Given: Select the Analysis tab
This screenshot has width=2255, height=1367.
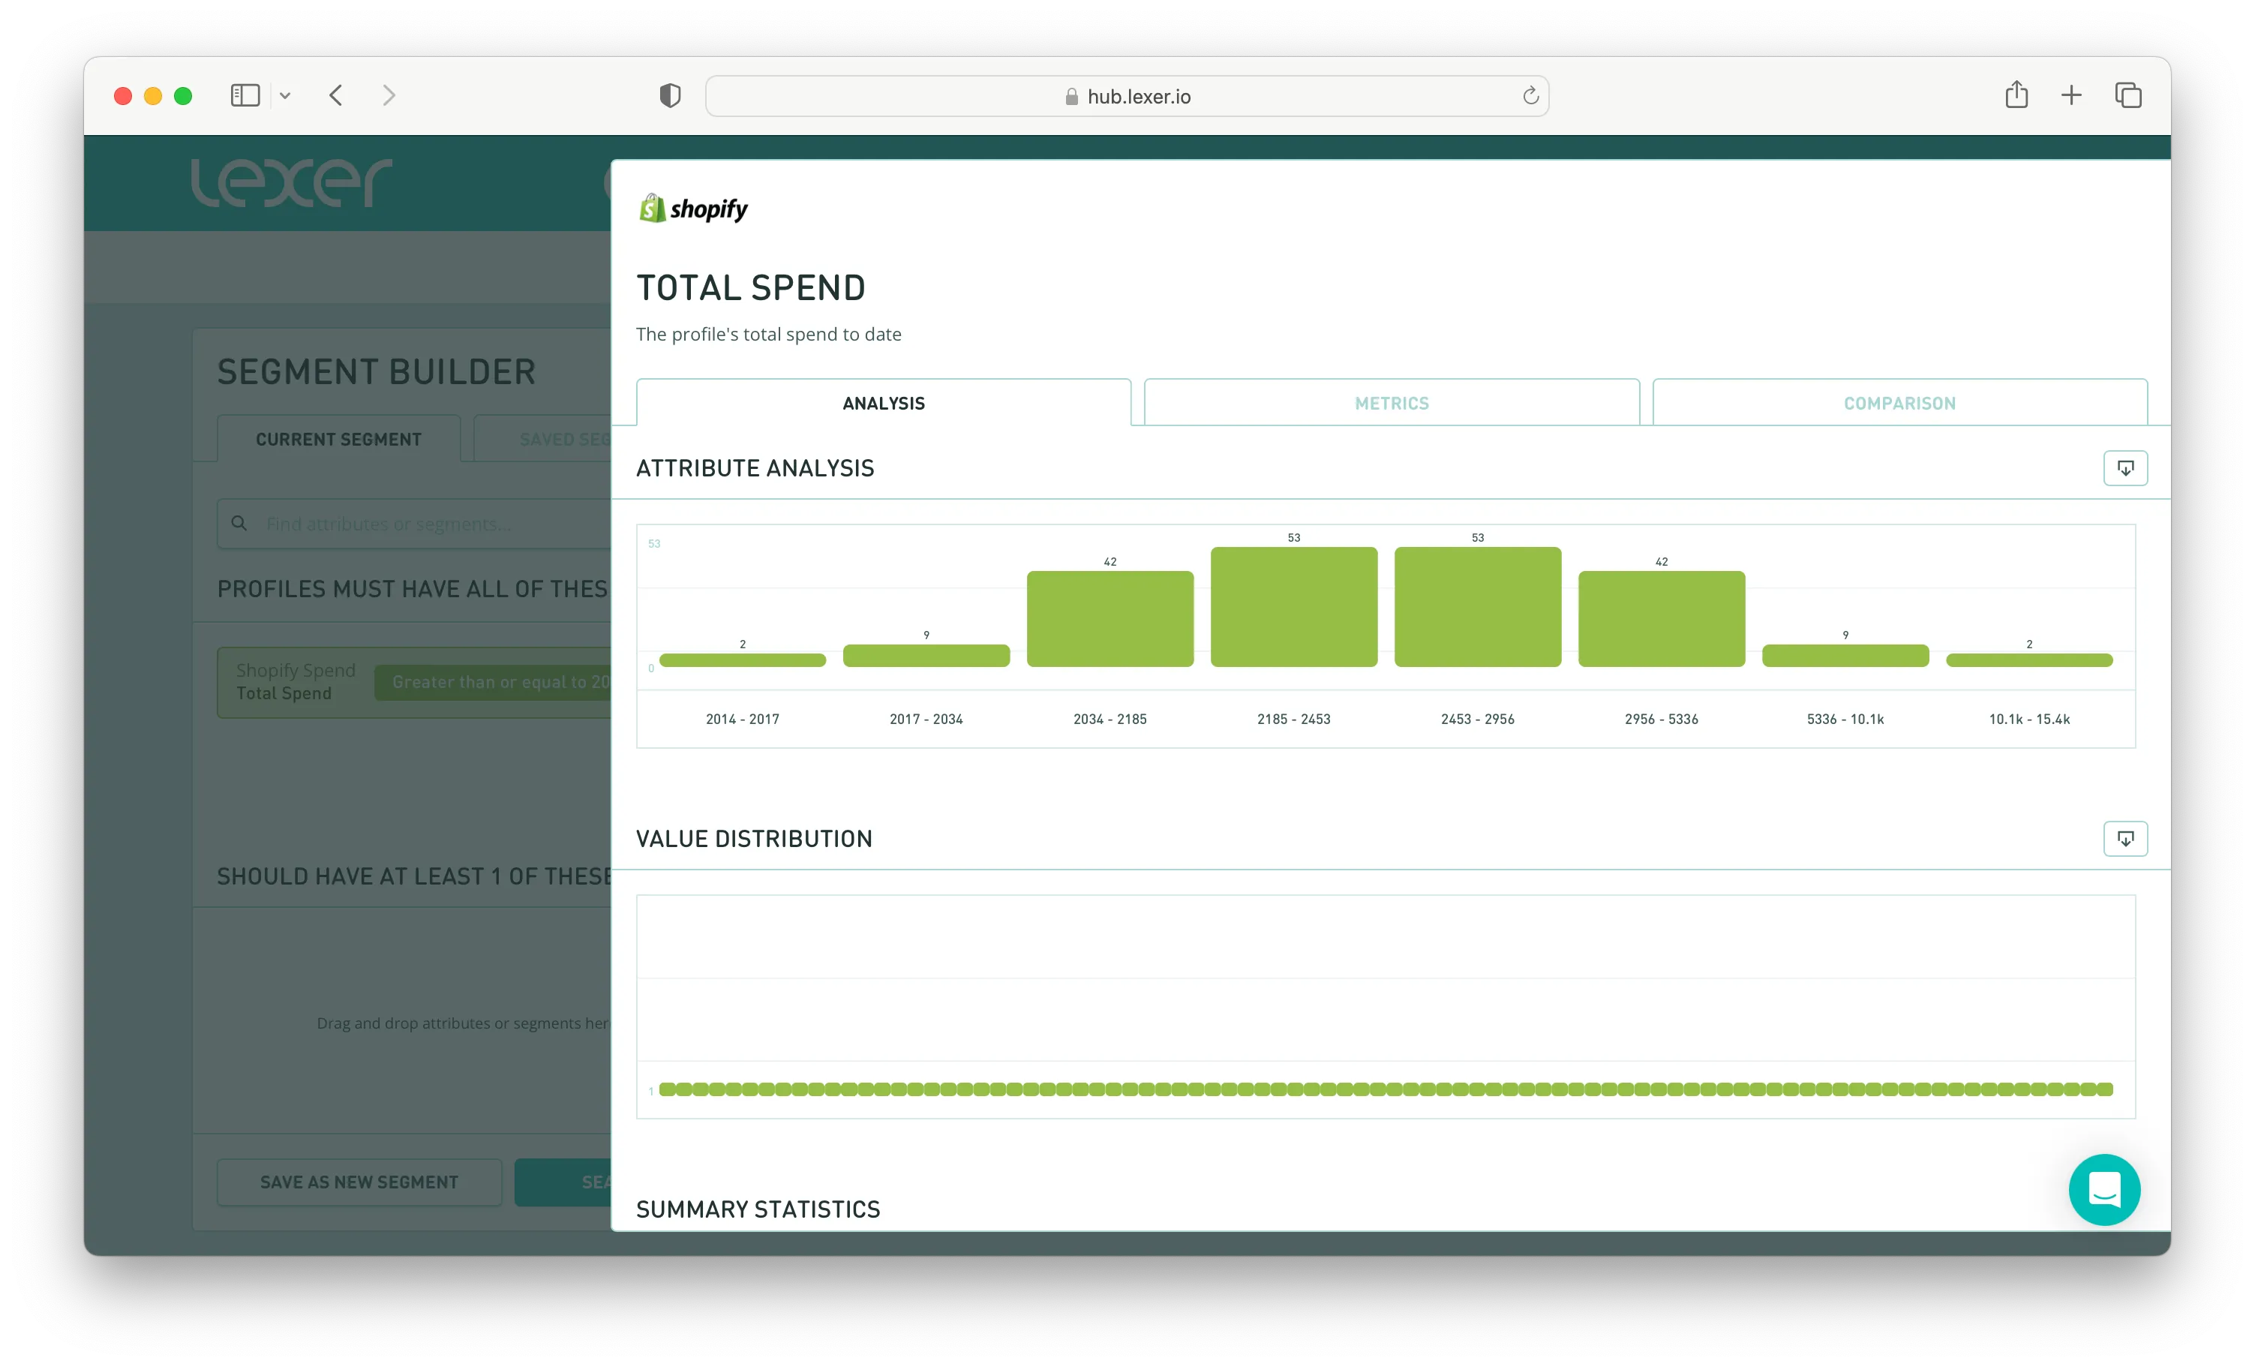Looking at the screenshot, I should point(883,403).
